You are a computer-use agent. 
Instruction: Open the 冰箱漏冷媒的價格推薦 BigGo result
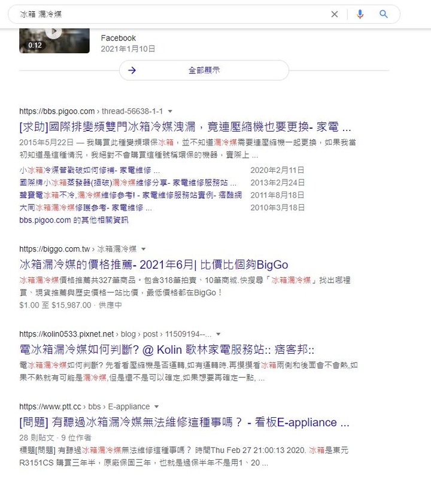point(154,265)
